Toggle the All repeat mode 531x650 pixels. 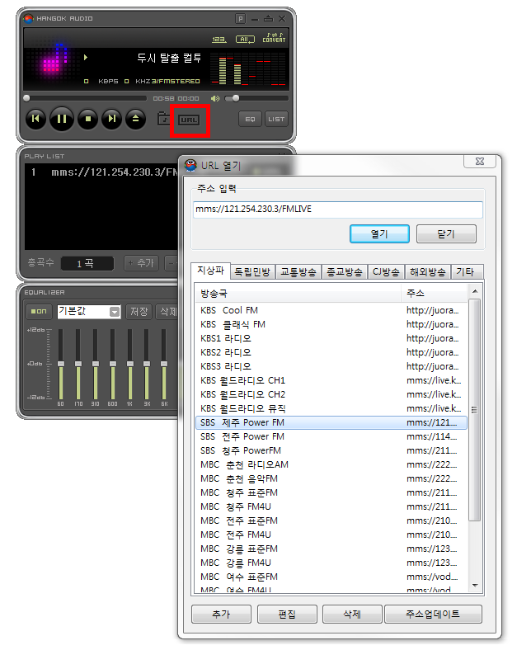tap(245, 40)
